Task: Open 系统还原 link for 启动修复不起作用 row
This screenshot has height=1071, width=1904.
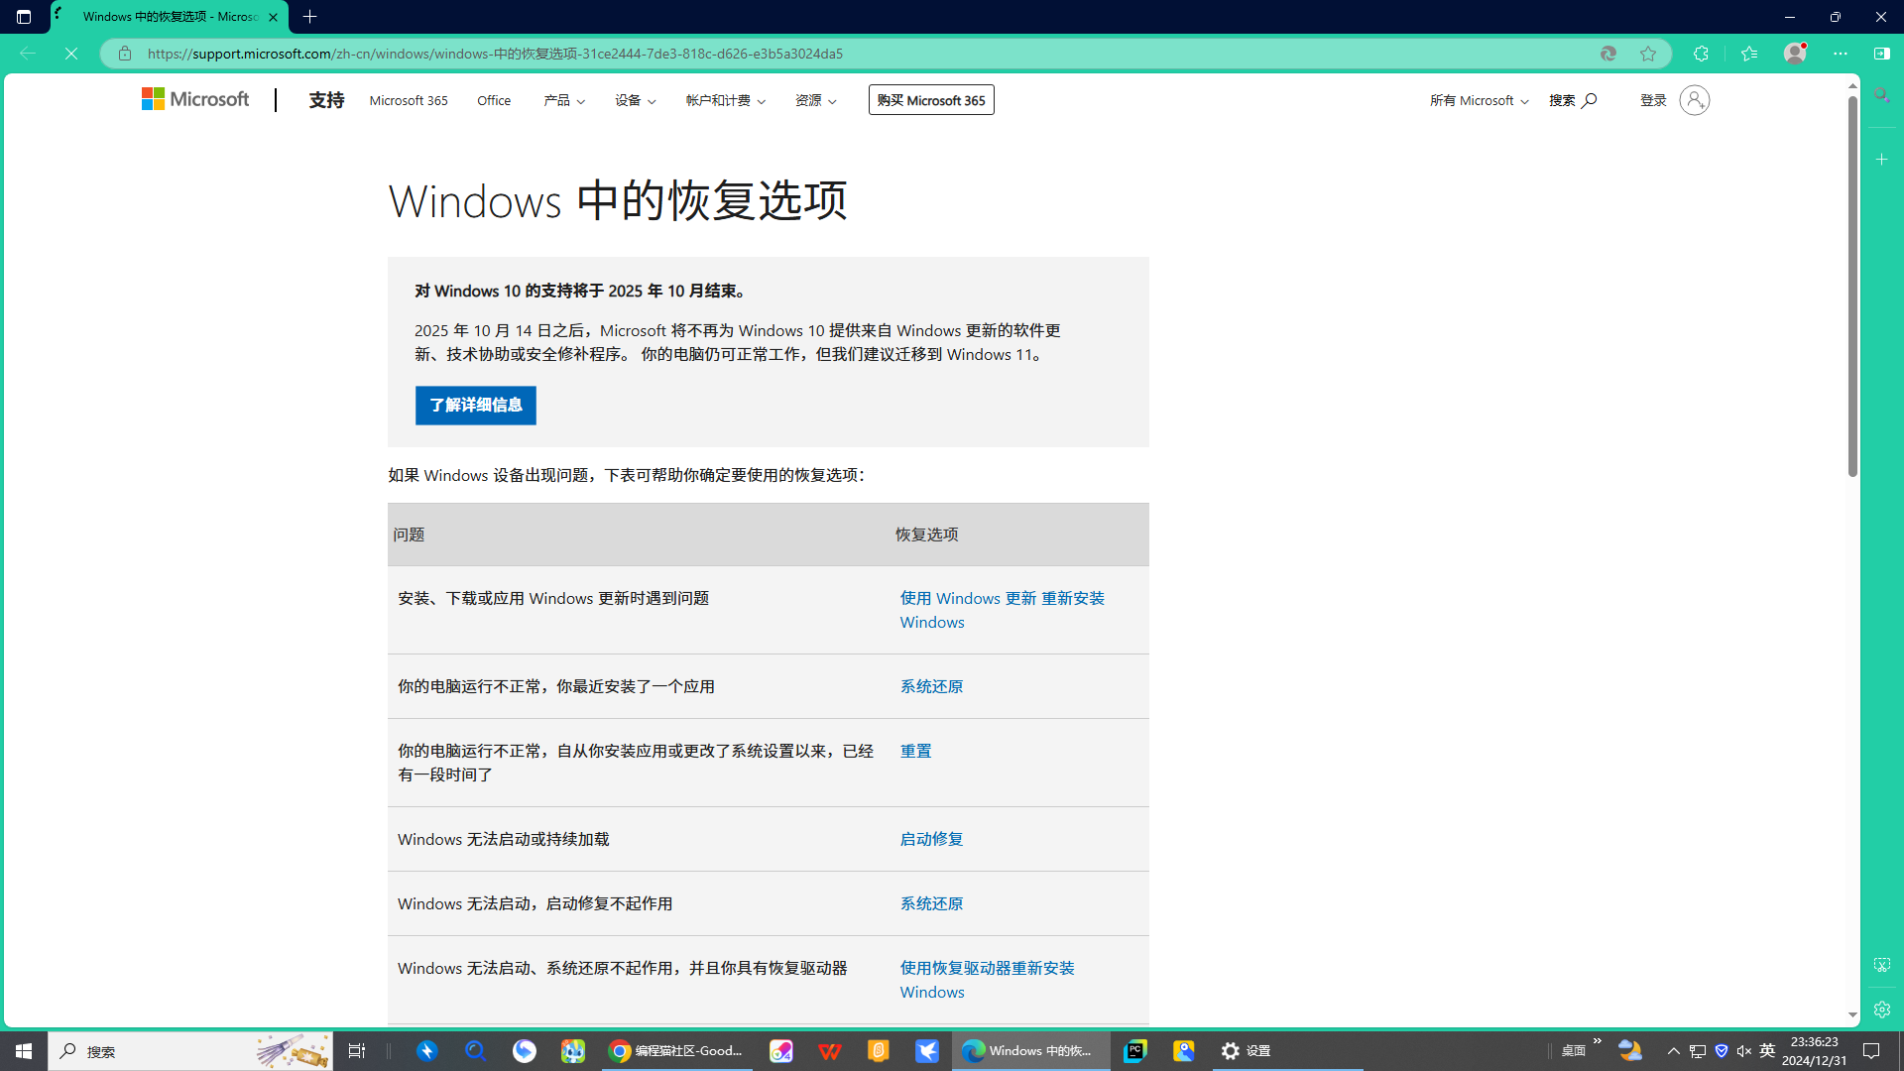Action: point(931,903)
